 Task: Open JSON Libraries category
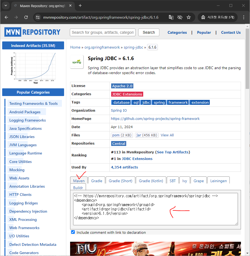coord(22,137)
